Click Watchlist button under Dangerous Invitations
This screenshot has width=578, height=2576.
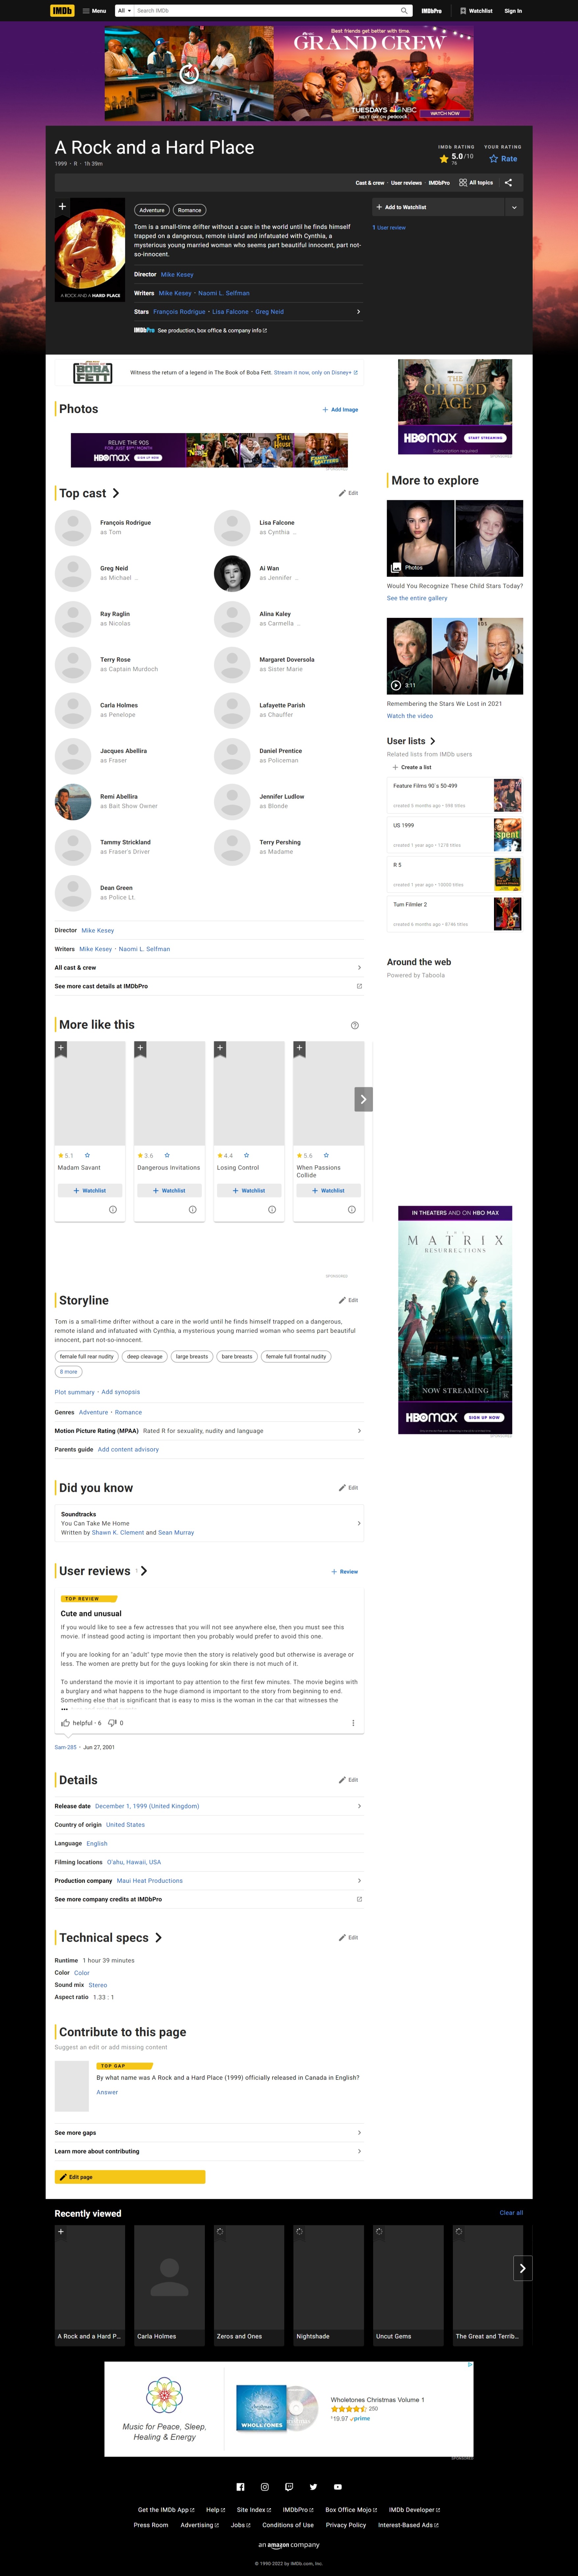(169, 1191)
